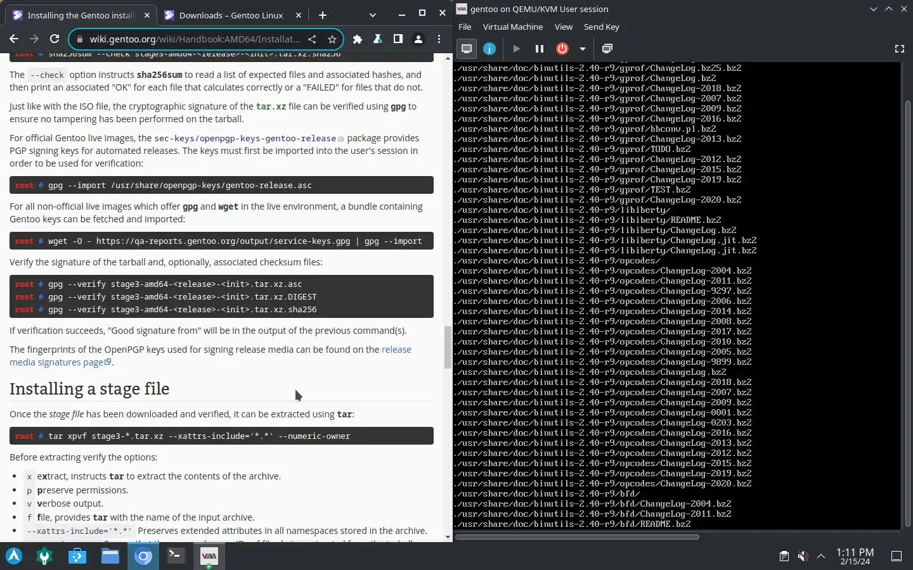Click the gpg --import gentoo-release.asc command
The height and width of the screenshot is (570, 913).
[x=180, y=186]
